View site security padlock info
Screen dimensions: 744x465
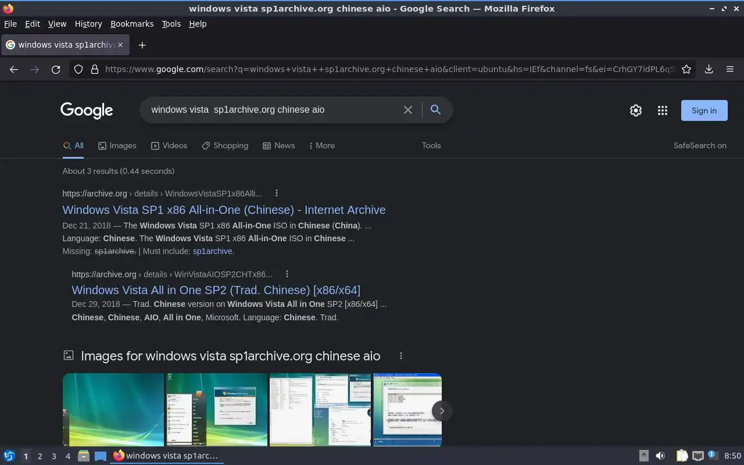[95, 69]
